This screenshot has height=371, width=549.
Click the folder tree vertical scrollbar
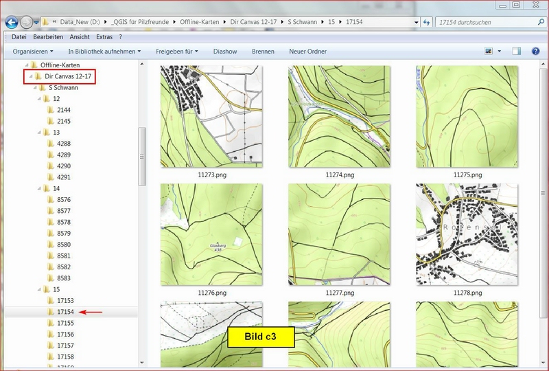143,156
